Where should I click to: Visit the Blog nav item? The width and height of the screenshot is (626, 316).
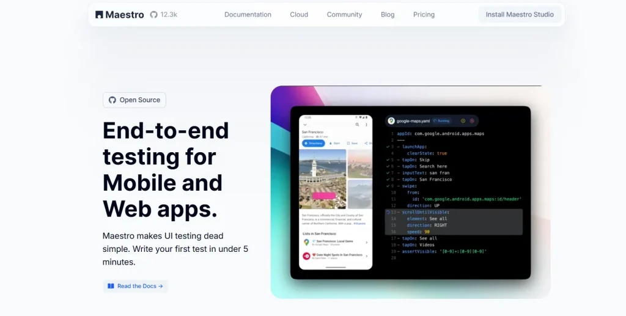tap(387, 15)
